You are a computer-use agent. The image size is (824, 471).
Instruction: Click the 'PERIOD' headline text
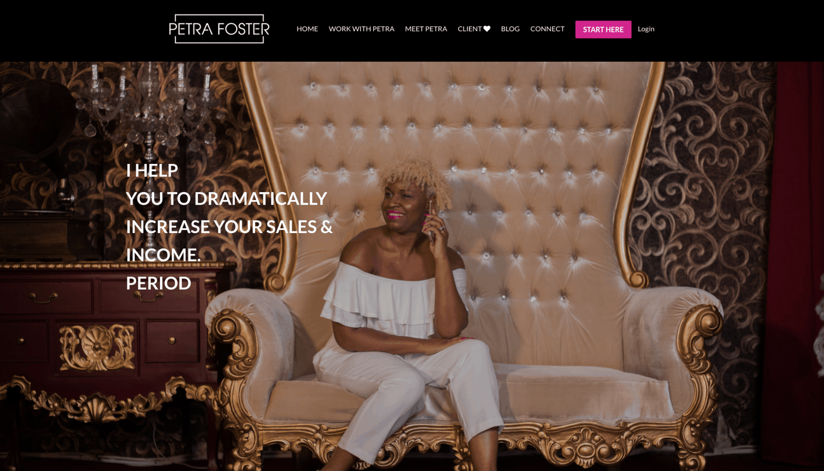point(158,283)
